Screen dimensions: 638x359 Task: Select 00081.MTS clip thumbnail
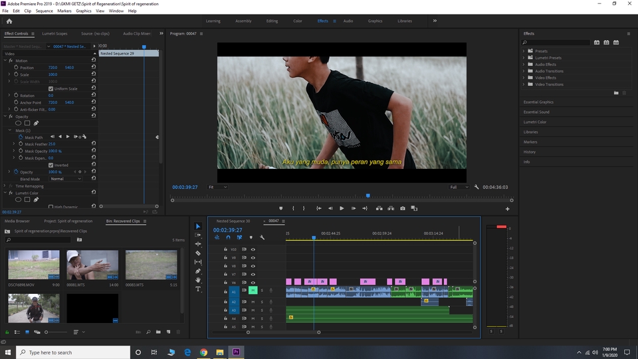[x=92, y=265]
